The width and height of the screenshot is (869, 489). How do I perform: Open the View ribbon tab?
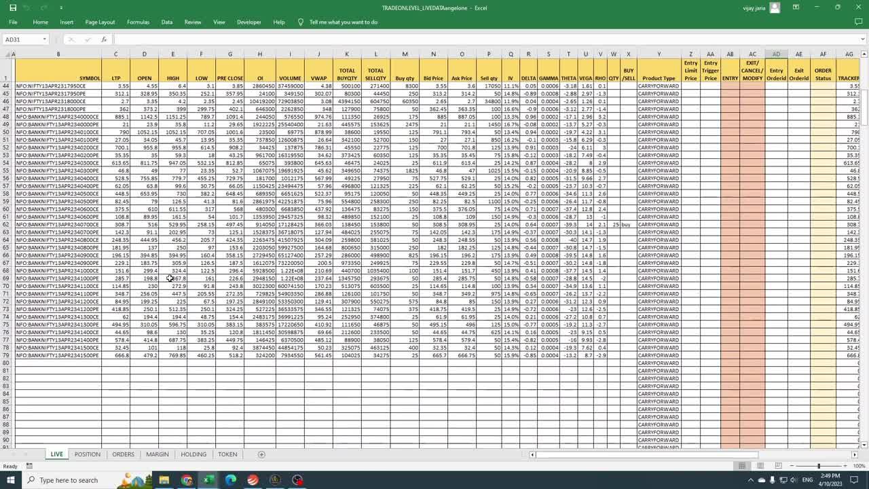coord(219,22)
